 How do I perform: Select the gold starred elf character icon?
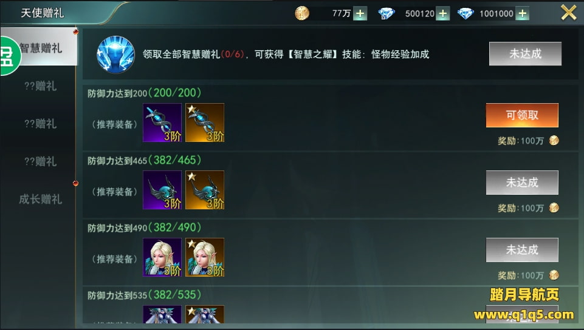pos(205,257)
